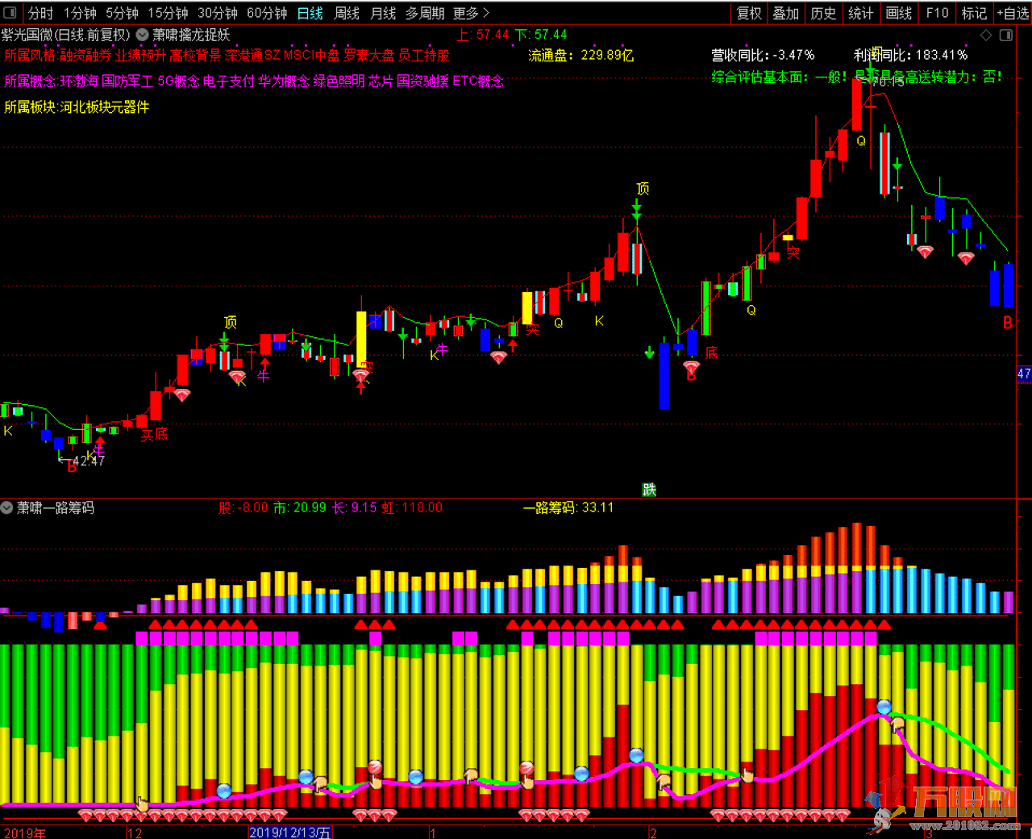Click the 营收同比: -3.47% value
1032x839 pixels.
point(763,56)
